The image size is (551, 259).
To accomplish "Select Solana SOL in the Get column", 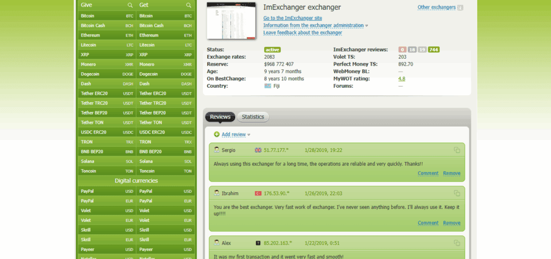I will tap(165, 161).
